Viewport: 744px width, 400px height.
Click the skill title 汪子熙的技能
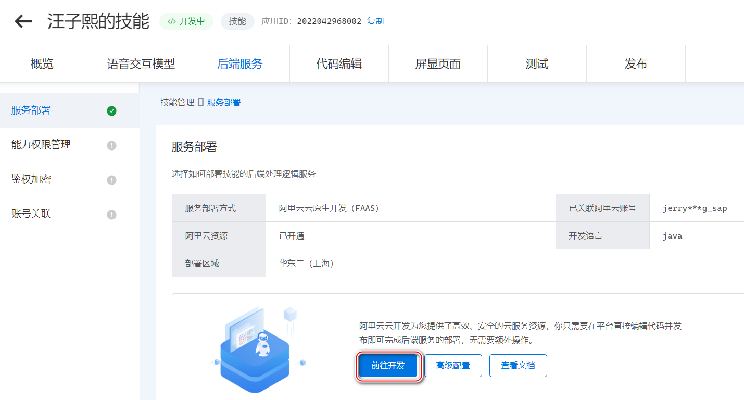[x=98, y=21]
